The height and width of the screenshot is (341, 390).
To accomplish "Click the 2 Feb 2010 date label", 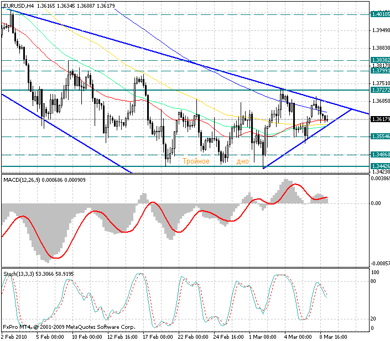I will (x=14, y=337).
